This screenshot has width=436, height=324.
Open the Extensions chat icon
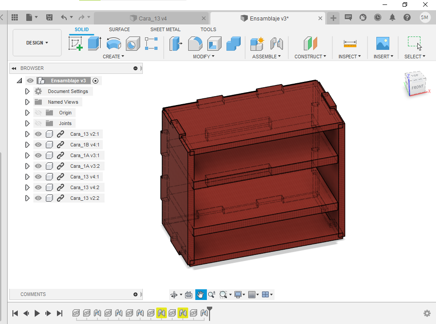coord(348,17)
